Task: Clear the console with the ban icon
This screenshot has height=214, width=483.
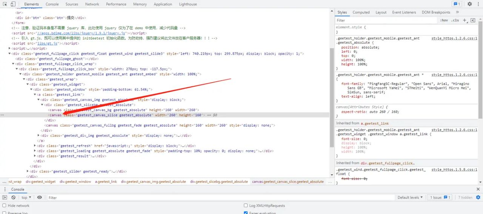Action: pyautogui.click(x=13, y=197)
